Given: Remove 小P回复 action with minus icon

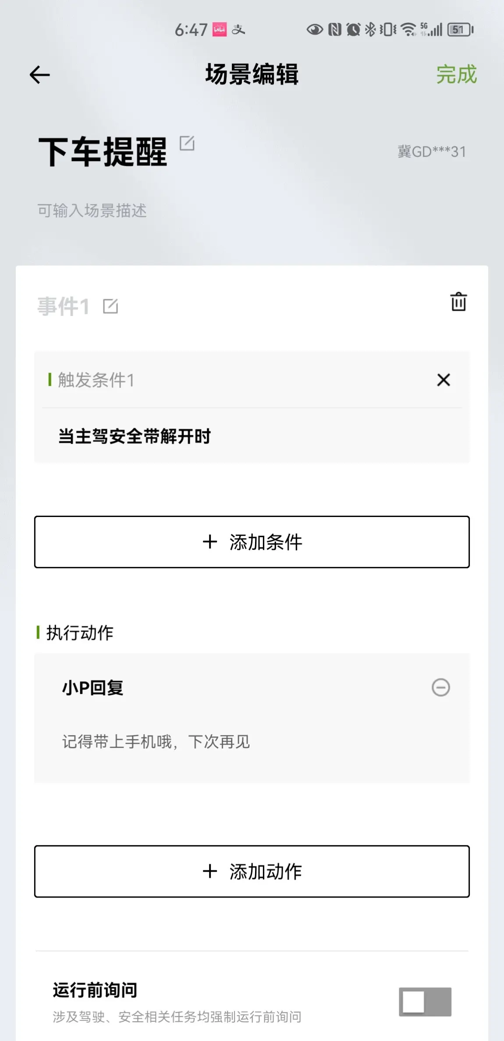Looking at the screenshot, I should (x=441, y=687).
